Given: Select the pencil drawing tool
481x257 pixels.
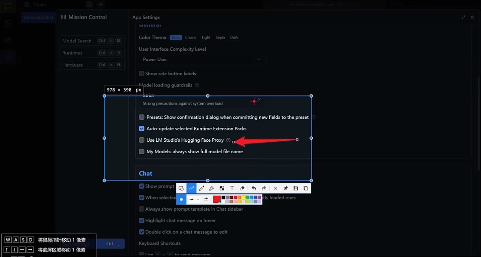Looking at the screenshot, I should coord(201,188).
